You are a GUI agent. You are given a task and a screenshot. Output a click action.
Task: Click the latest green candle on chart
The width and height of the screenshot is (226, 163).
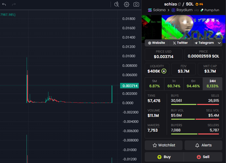point(112,94)
